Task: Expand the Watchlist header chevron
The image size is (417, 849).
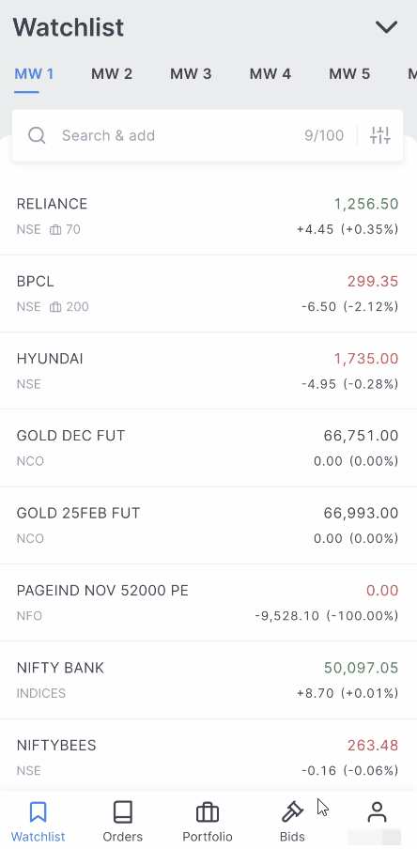Action: pos(387,27)
